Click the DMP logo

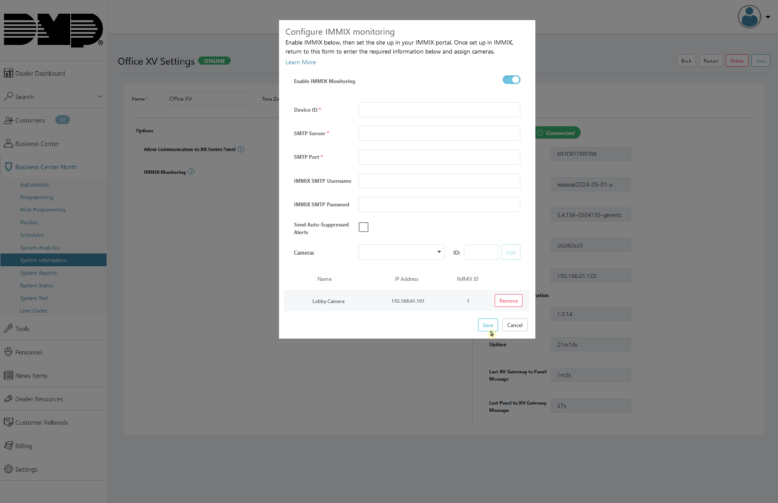point(53,30)
